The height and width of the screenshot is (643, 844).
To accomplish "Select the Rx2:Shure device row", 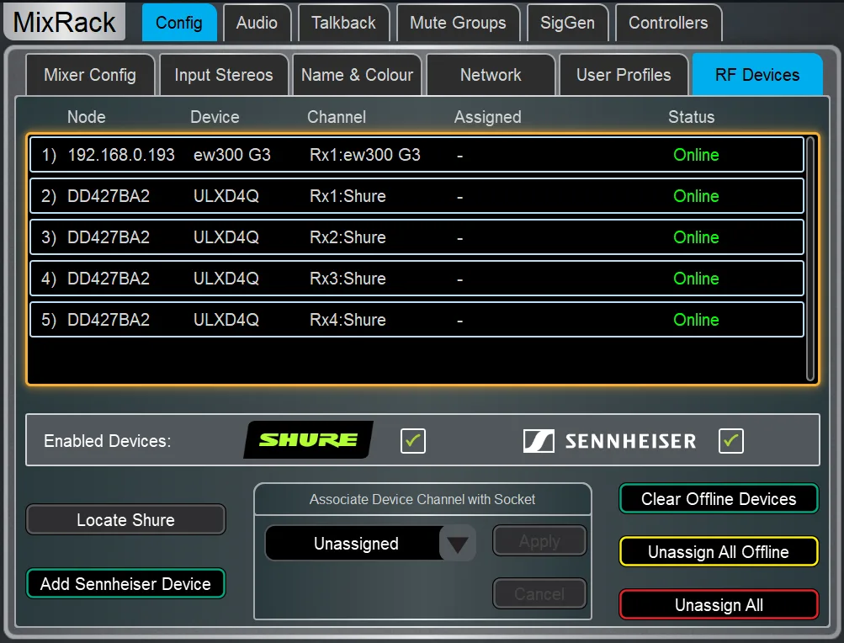I will [417, 237].
